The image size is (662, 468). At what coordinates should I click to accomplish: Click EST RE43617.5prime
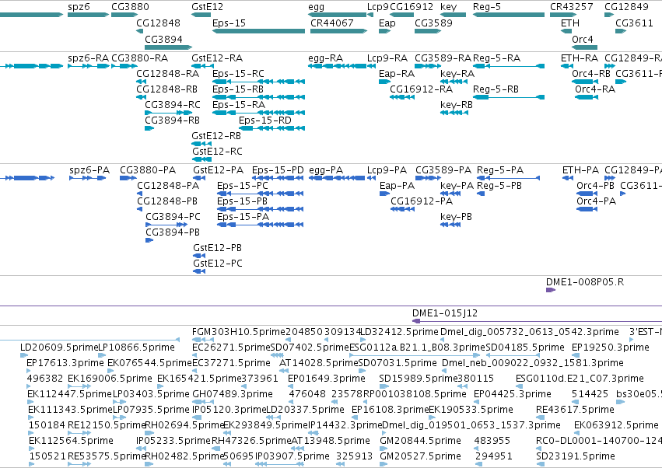[x=540, y=417]
